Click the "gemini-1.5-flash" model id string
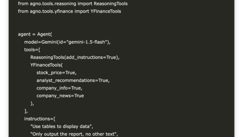The width and height of the screenshot is (243, 137). (x=87, y=42)
